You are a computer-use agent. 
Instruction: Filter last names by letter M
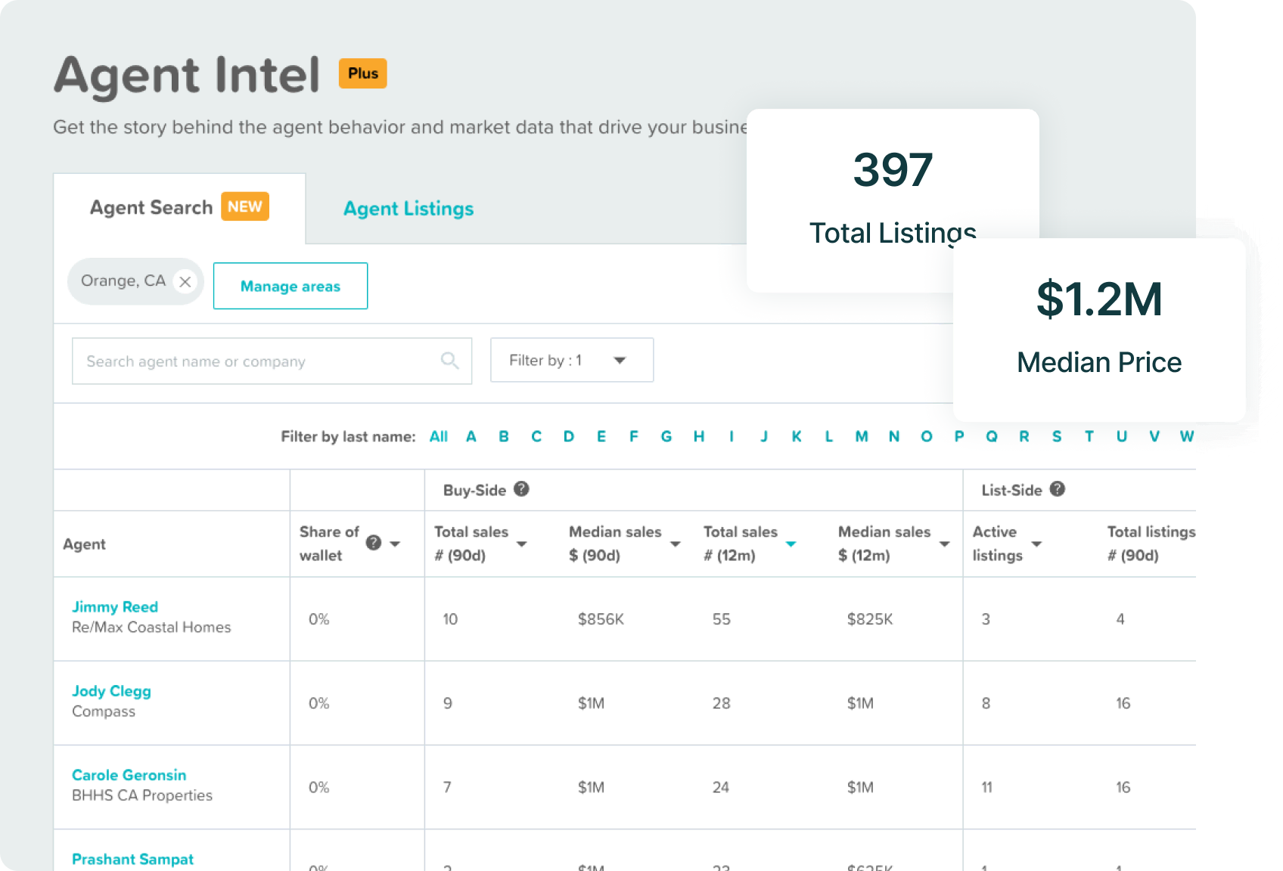(x=862, y=436)
